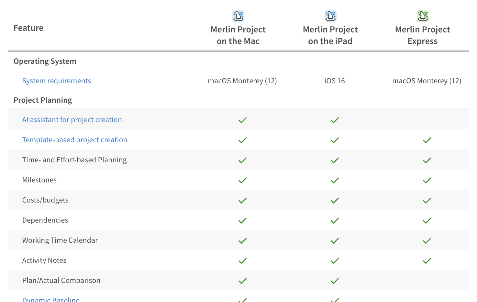Image resolution: width=477 pixels, height=302 pixels.
Task: Toggle the Template-based project creation checkmark for iPad
Action: [x=335, y=140]
